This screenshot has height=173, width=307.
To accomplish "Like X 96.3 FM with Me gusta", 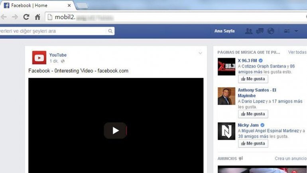I will (253, 79).
